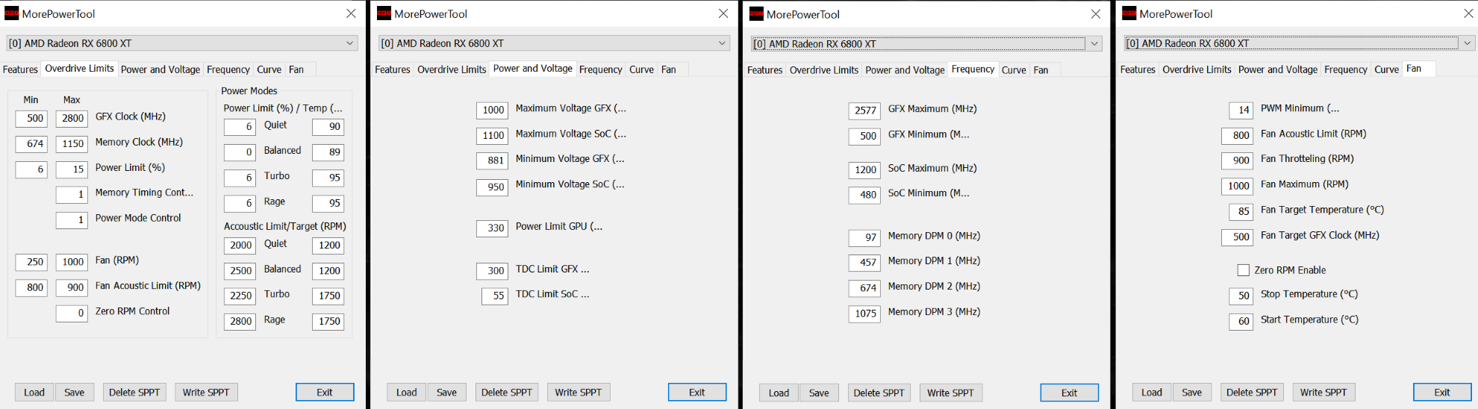Click the 'Power Modes' group label
1478x409 pixels.
click(x=249, y=91)
